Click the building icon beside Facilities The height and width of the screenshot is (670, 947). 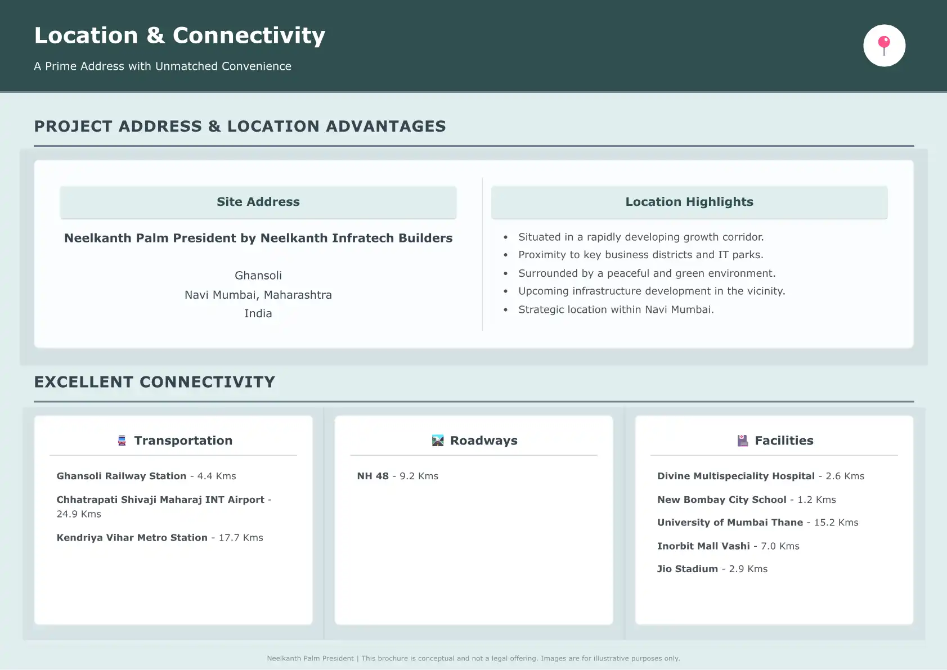click(743, 440)
